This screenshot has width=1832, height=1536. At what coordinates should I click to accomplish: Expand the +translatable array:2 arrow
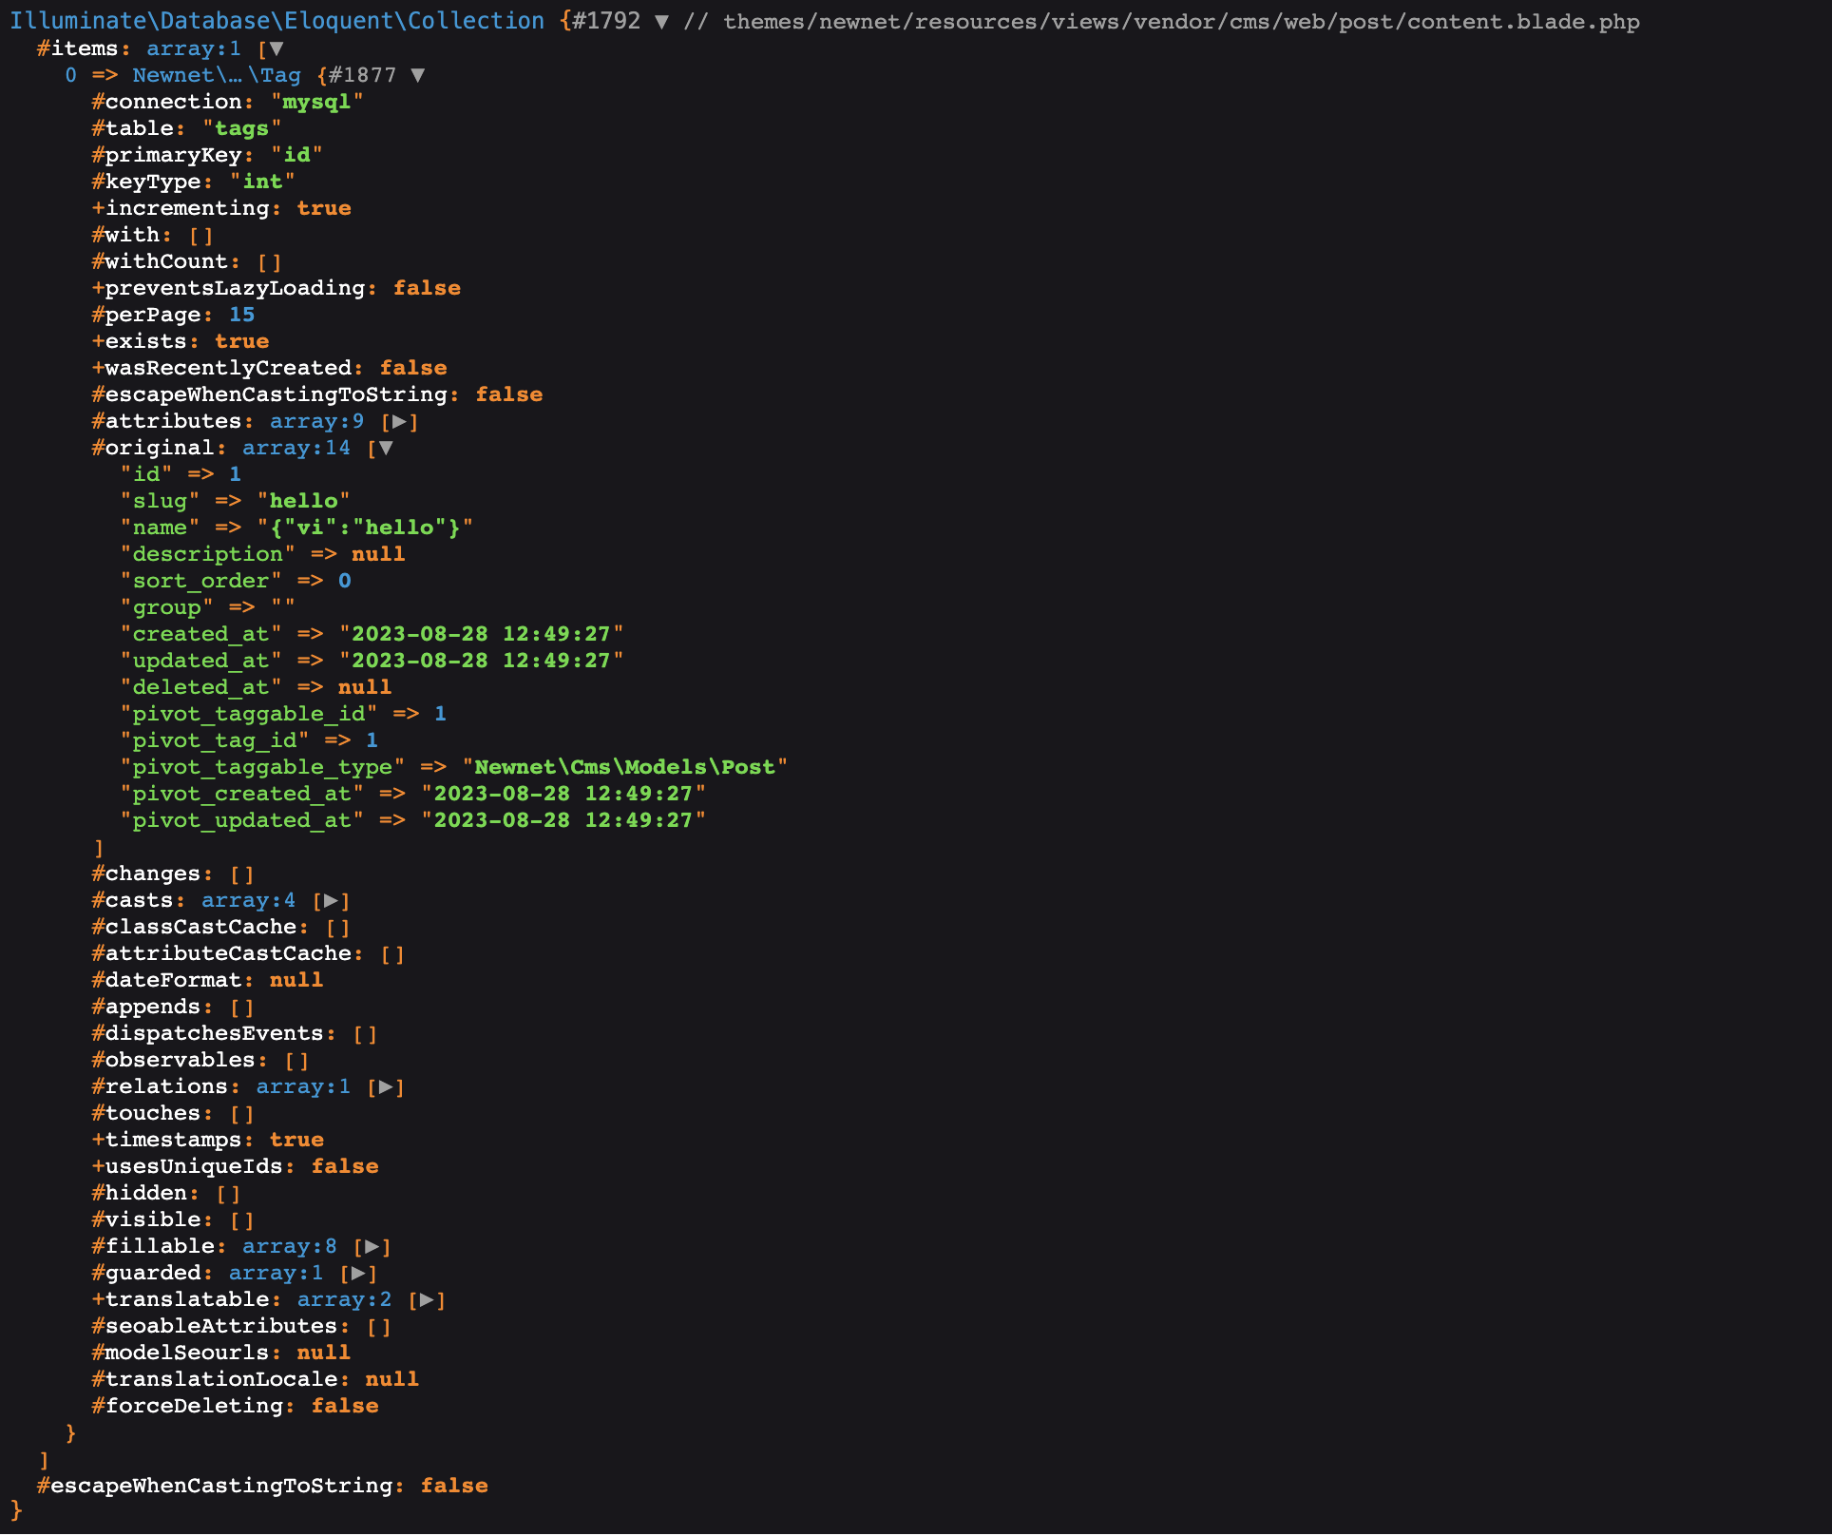[x=427, y=1299]
